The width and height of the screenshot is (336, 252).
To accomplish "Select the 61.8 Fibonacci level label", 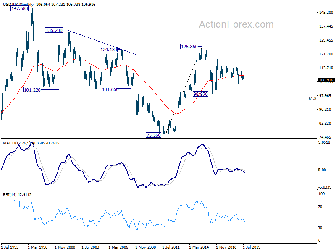I will pos(312,99).
